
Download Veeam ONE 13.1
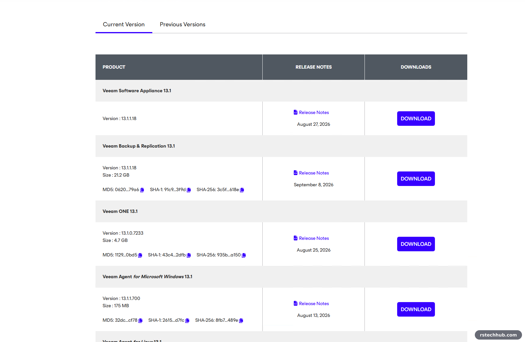(x=416, y=244)
